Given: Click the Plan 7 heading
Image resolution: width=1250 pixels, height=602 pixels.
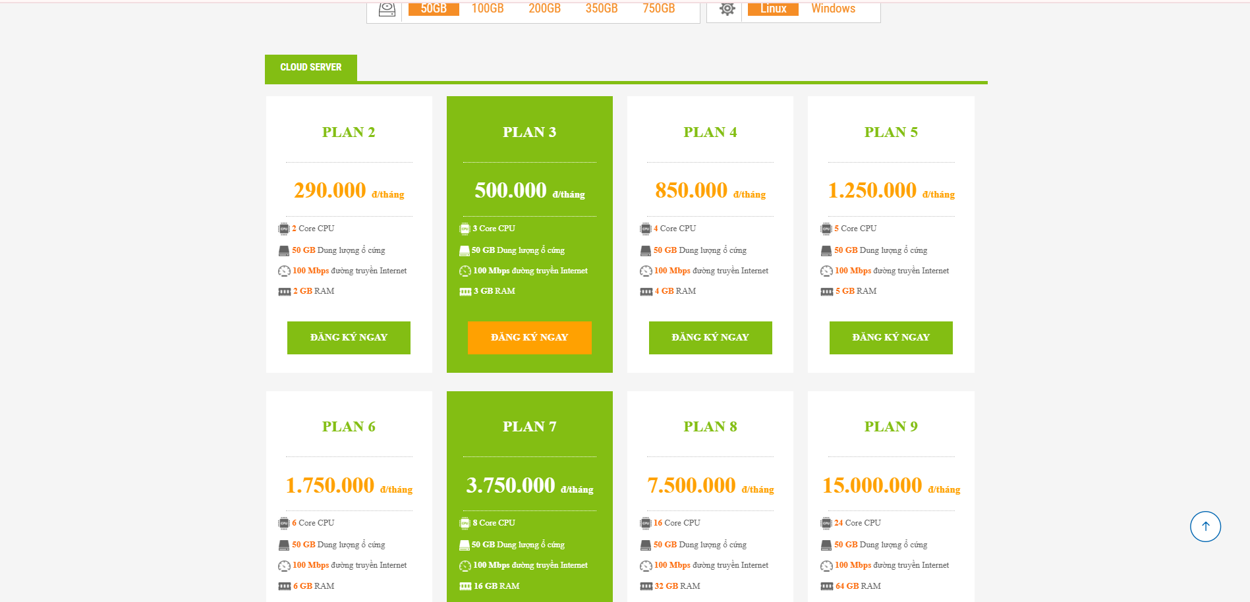Looking at the screenshot, I should (x=529, y=427).
